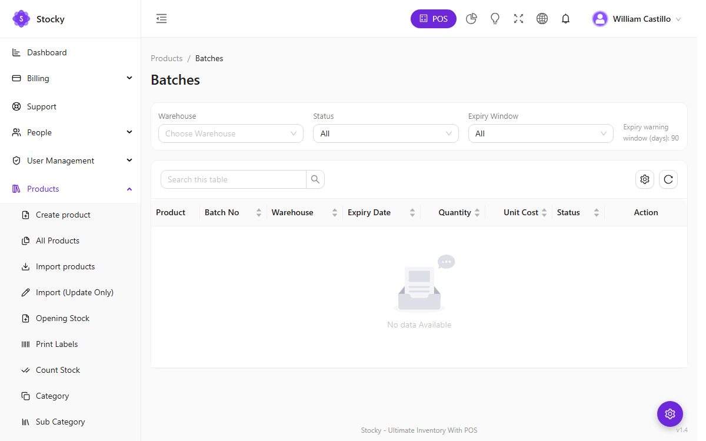Sort by Status column header
This screenshot has height=441, width=706.
click(x=578, y=212)
